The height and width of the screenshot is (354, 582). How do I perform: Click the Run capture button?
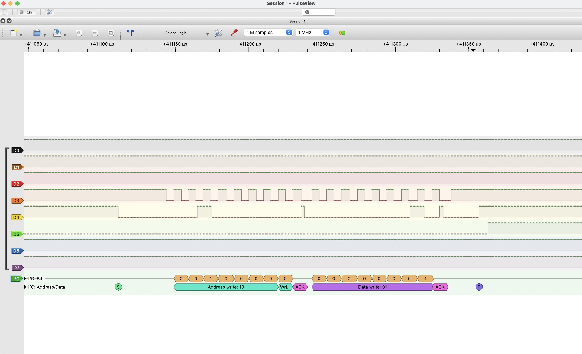(27, 12)
